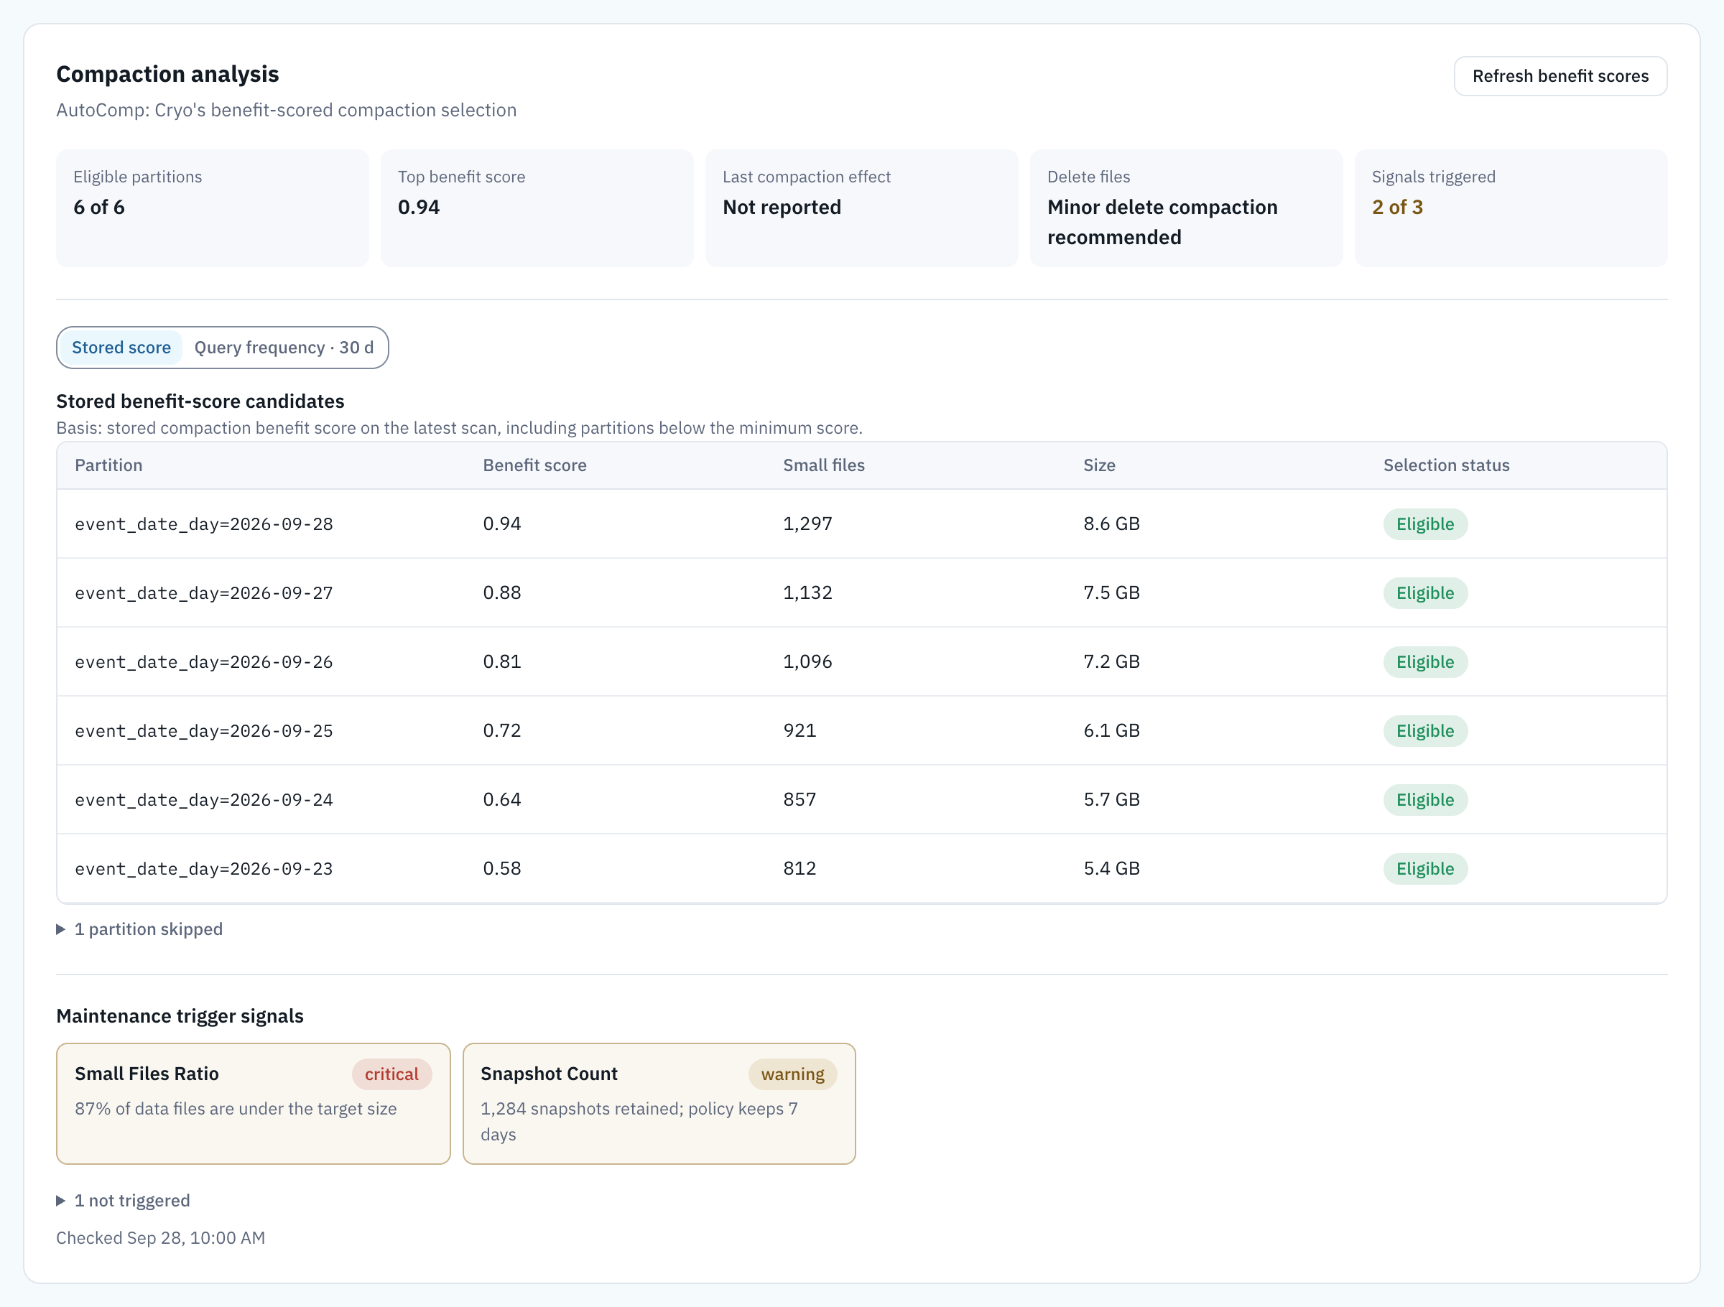Click the 1,096 small files value
1724x1307 pixels.
(x=807, y=661)
